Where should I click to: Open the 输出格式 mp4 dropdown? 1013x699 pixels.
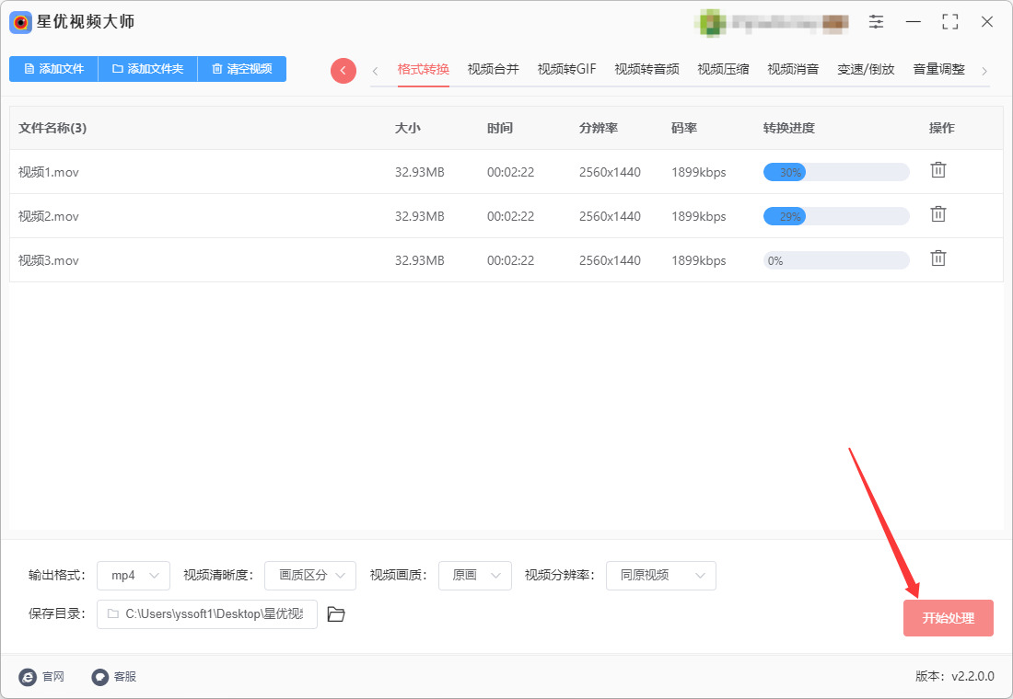[x=134, y=576]
